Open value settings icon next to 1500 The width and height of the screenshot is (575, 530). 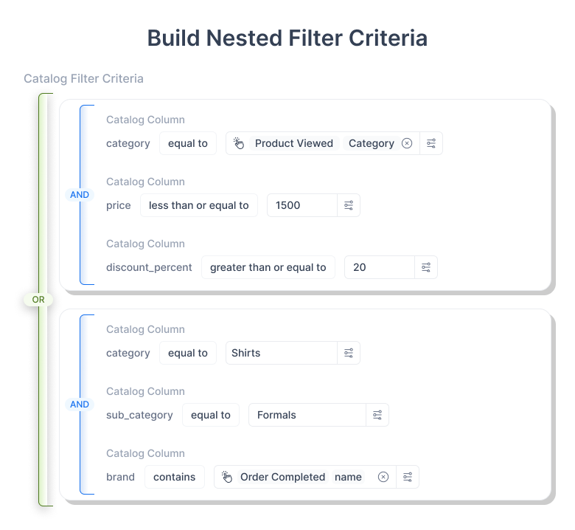[x=349, y=205]
